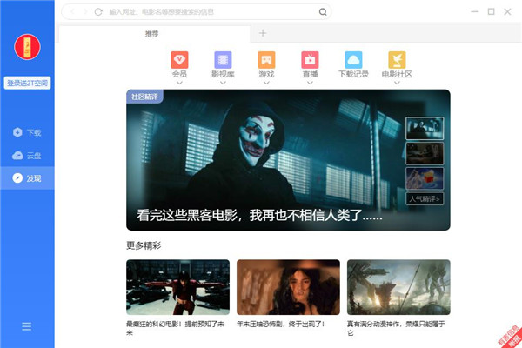522x348 pixels.
Task: Expand the chevron under 影视库
Action: [x=223, y=83]
